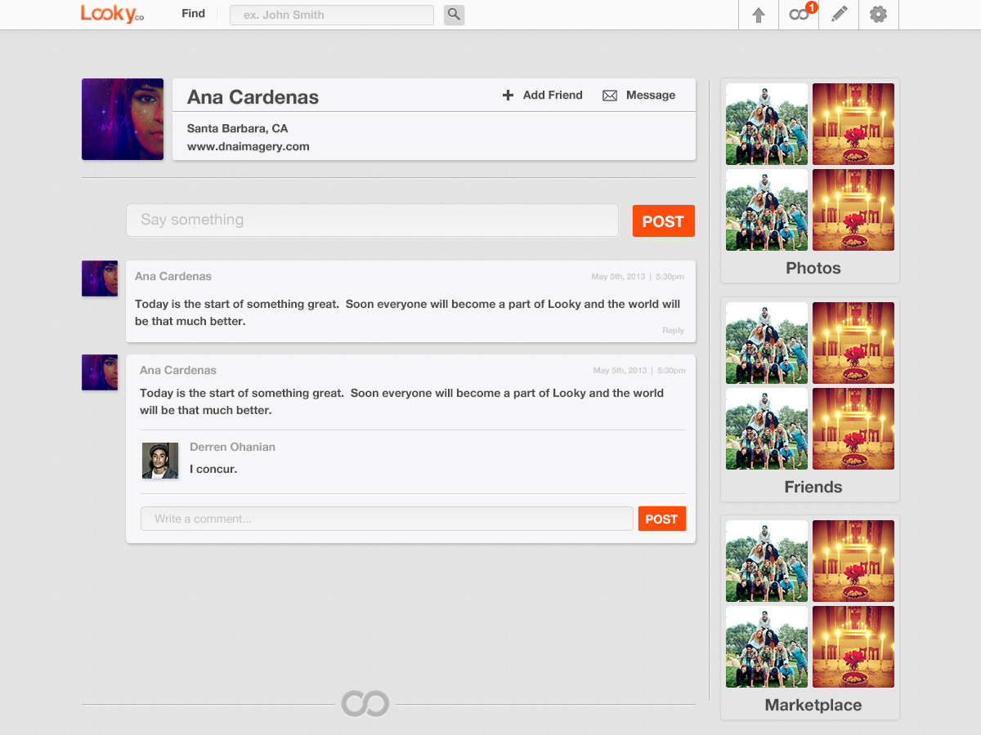Click the plus icon beside Add Friend
This screenshot has width=981, height=735.
(508, 96)
